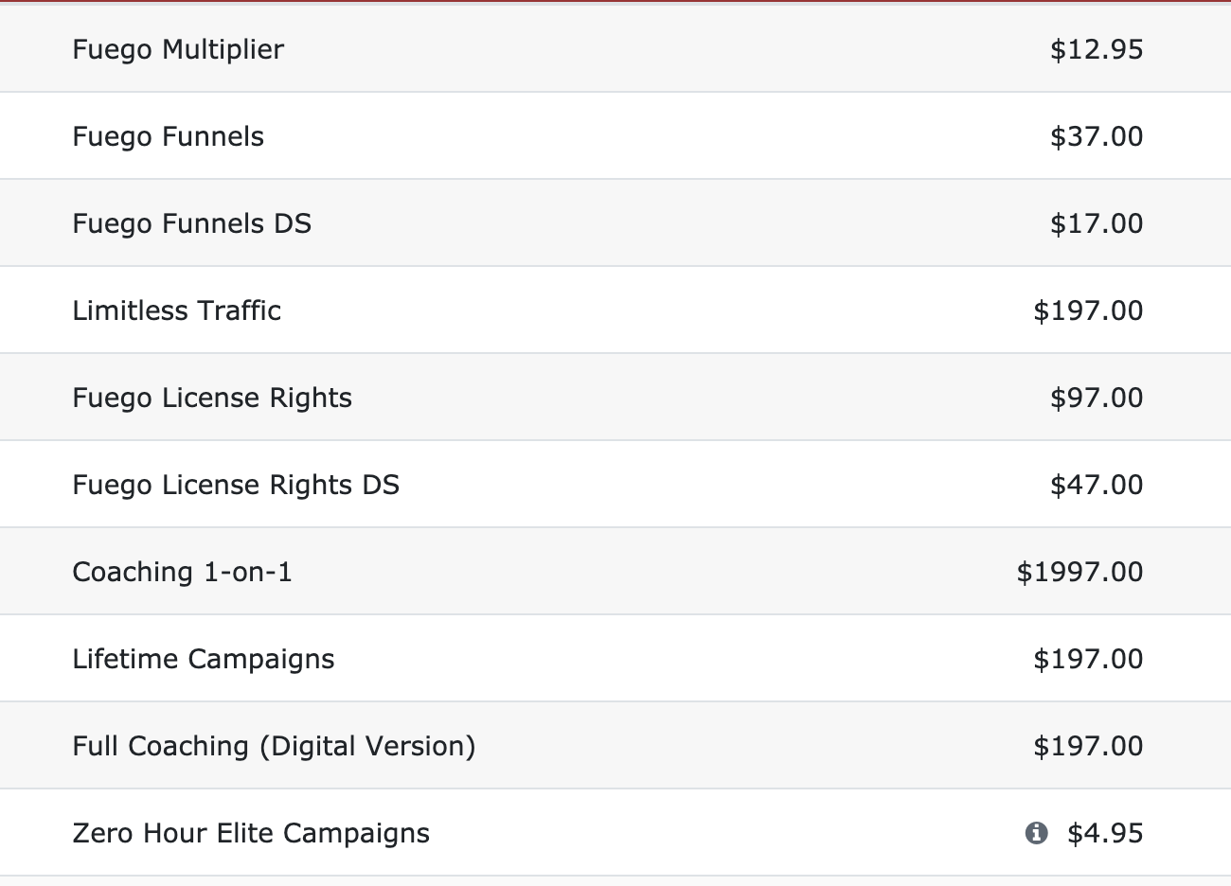Select the Limitless Traffic product name
Viewport: 1231px width, 886px height.
pos(177,310)
